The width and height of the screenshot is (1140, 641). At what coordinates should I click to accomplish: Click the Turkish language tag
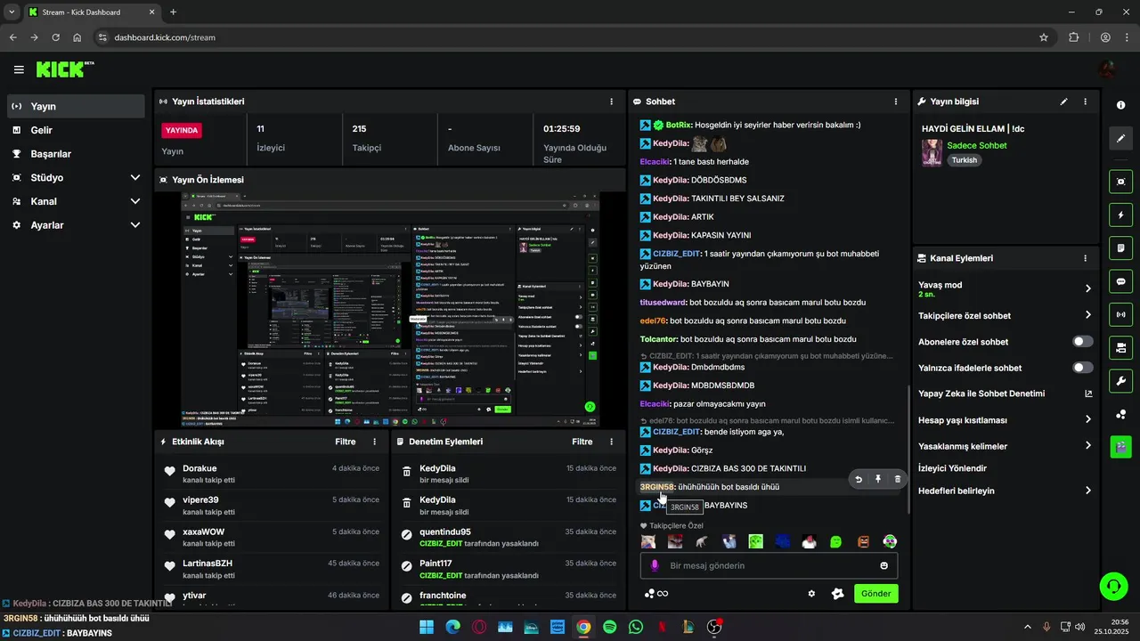click(964, 160)
